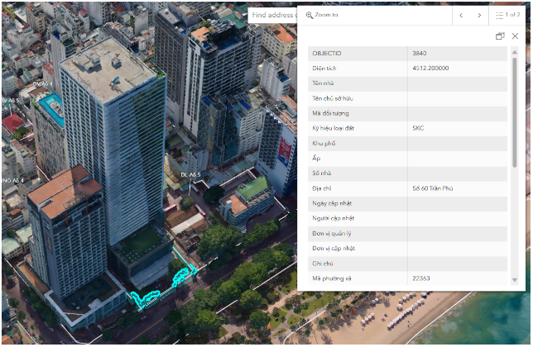The image size is (533, 347).
Task: Click the DL A6.5 map label
Action: (x=190, y=174)
